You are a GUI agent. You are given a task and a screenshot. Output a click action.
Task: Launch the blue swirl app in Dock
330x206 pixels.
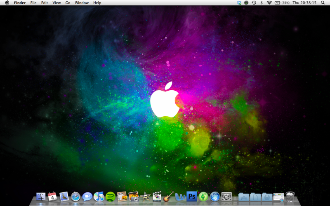215,197
